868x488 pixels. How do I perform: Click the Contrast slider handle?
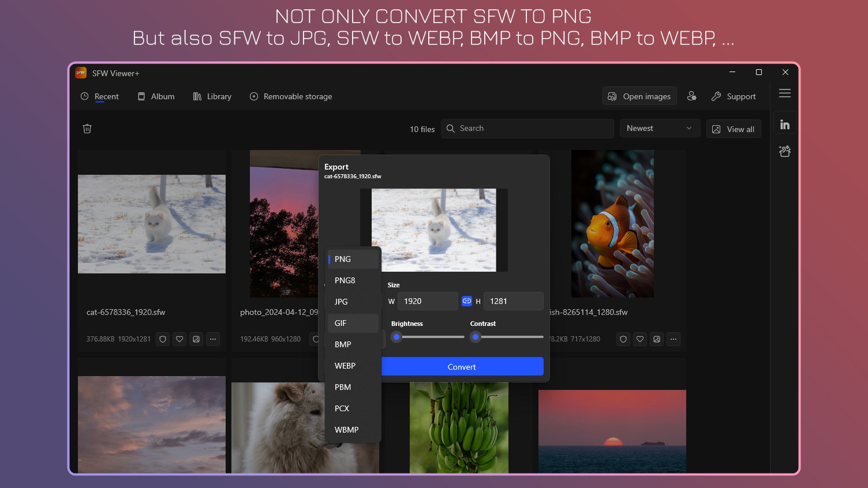point(476,337)
